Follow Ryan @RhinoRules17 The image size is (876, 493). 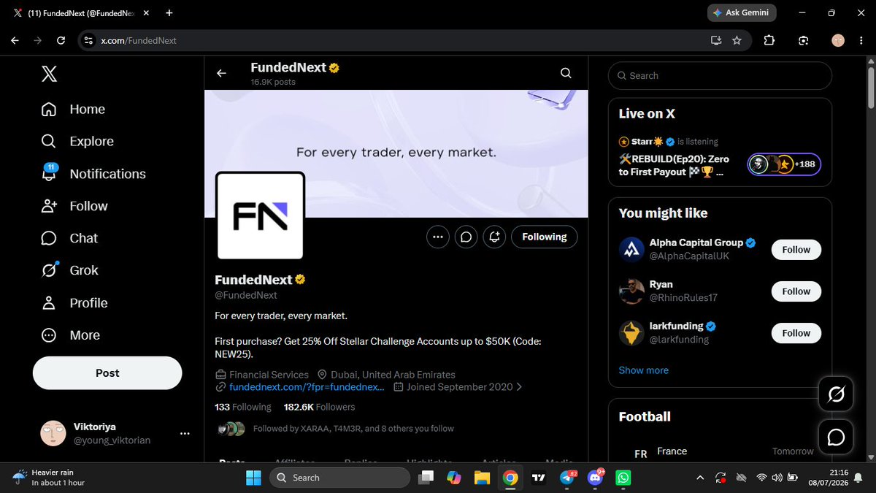(x=796, y=291)
